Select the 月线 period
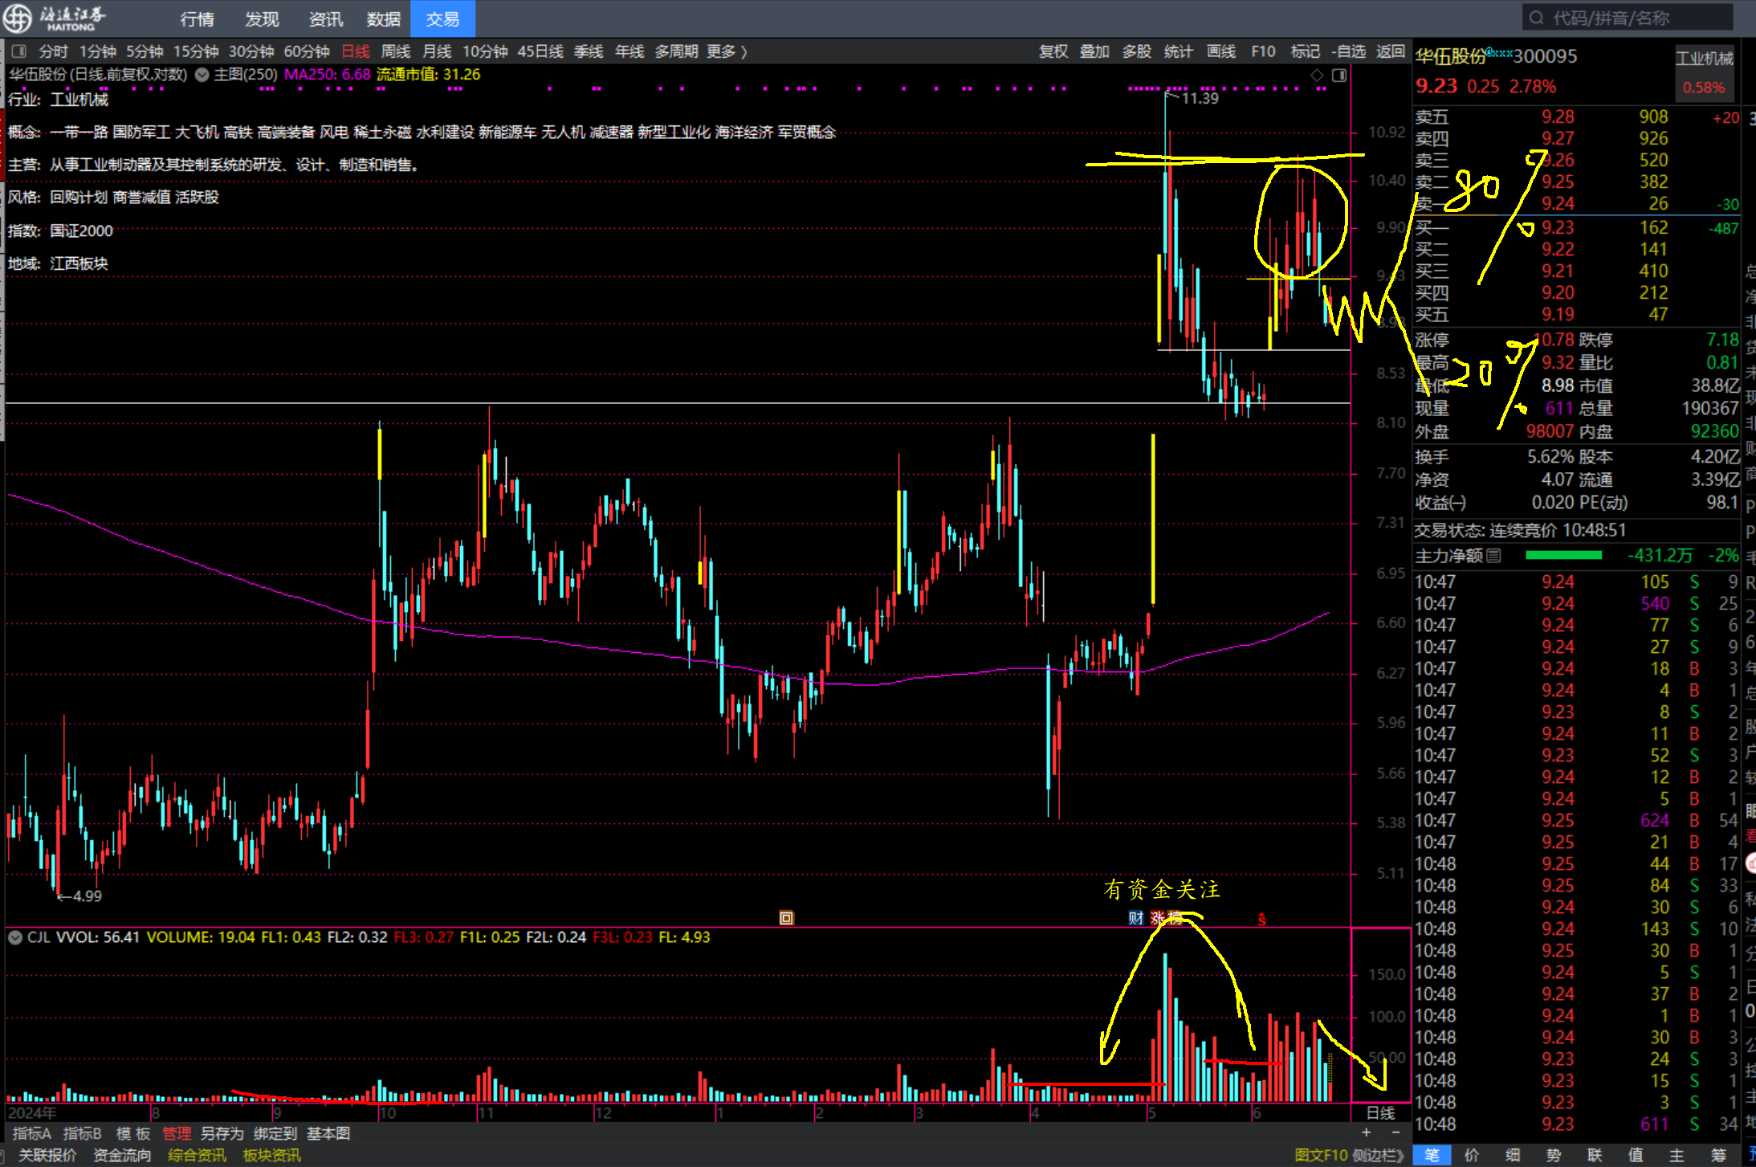 tap(437, 51)
